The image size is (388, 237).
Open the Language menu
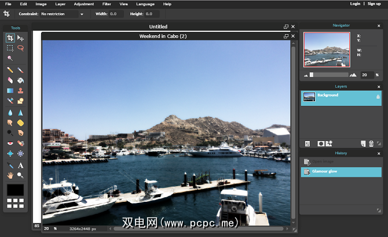(145, 4)
